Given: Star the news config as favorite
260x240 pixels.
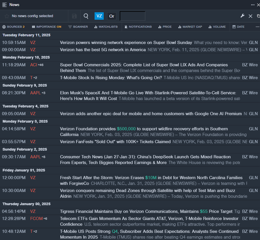Looking at the screenshot, I should point(7,16).
